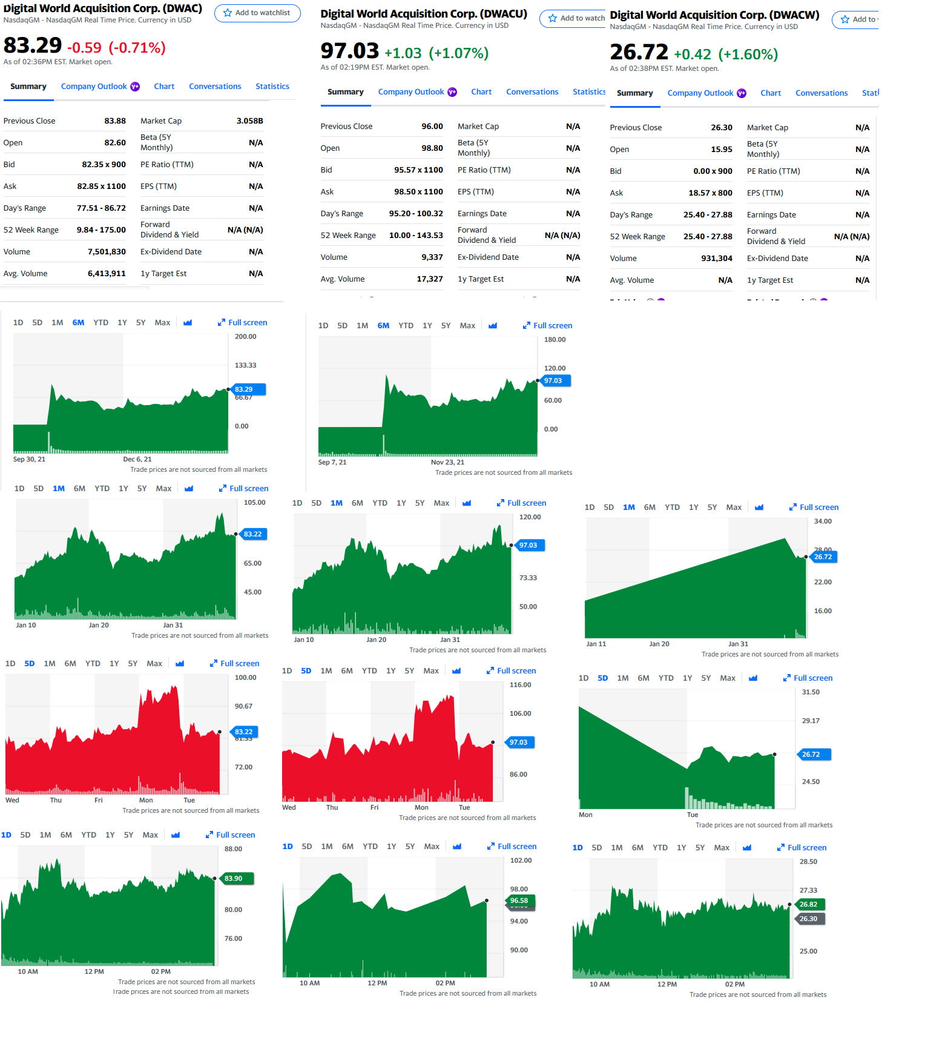Click full-screen arrows icon on DWAC 1M chart
The image size is (948, 1055).
[223, 489]
